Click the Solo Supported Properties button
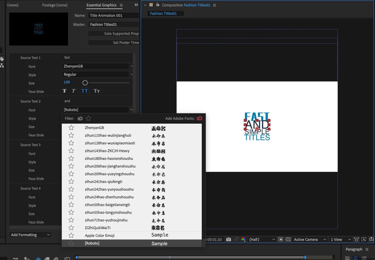375x260 pixels. tap(114, 34)
